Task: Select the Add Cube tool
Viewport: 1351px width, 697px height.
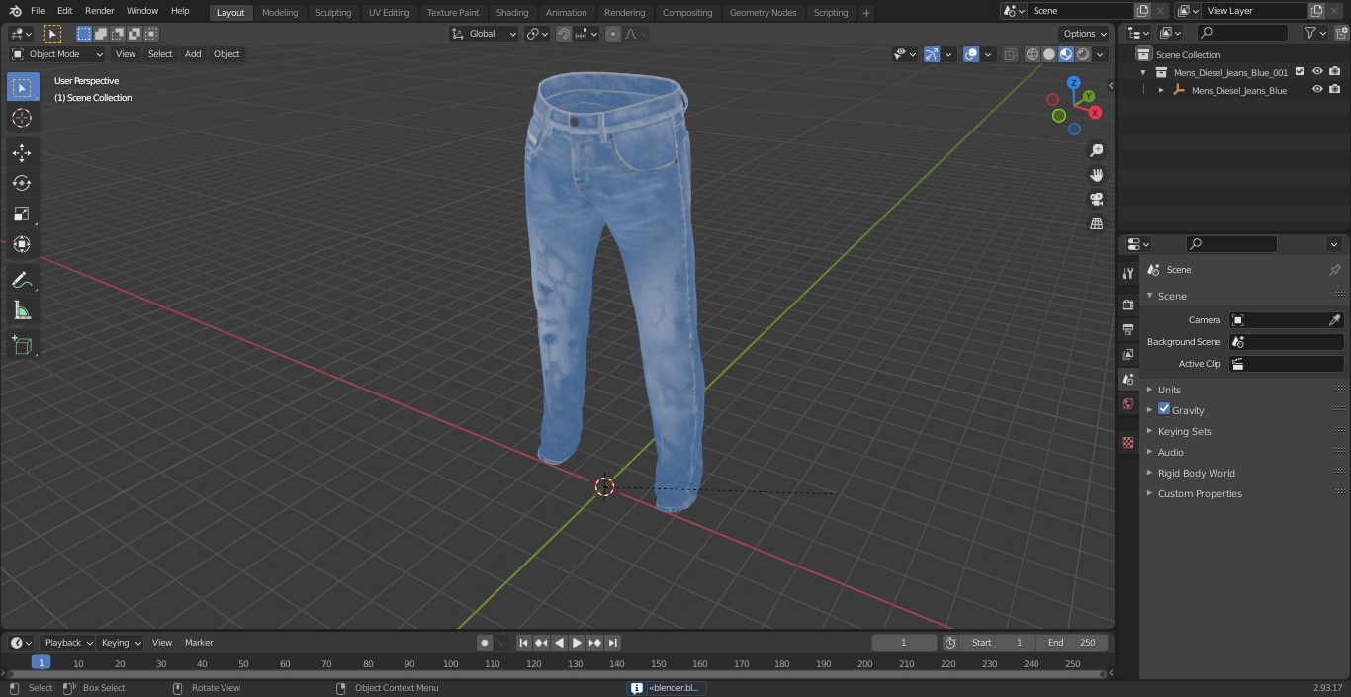Action: (22, 346)
